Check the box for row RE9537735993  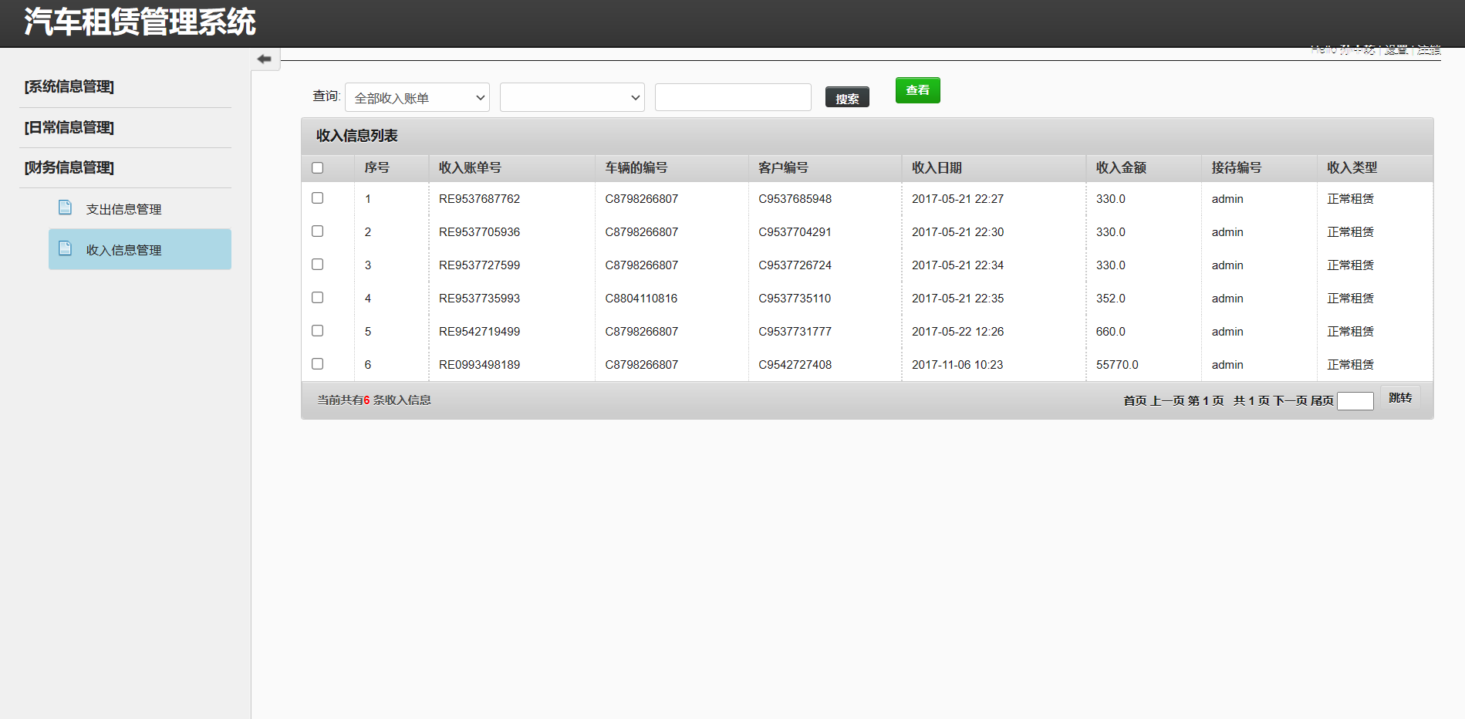click(317, 298)
